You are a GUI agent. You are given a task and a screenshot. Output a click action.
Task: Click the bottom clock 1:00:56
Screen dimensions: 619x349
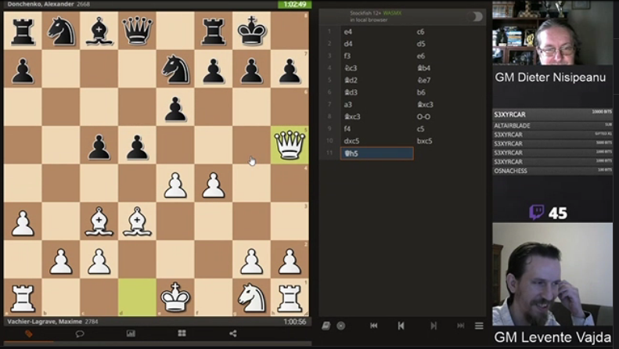(x=295, y=322)
